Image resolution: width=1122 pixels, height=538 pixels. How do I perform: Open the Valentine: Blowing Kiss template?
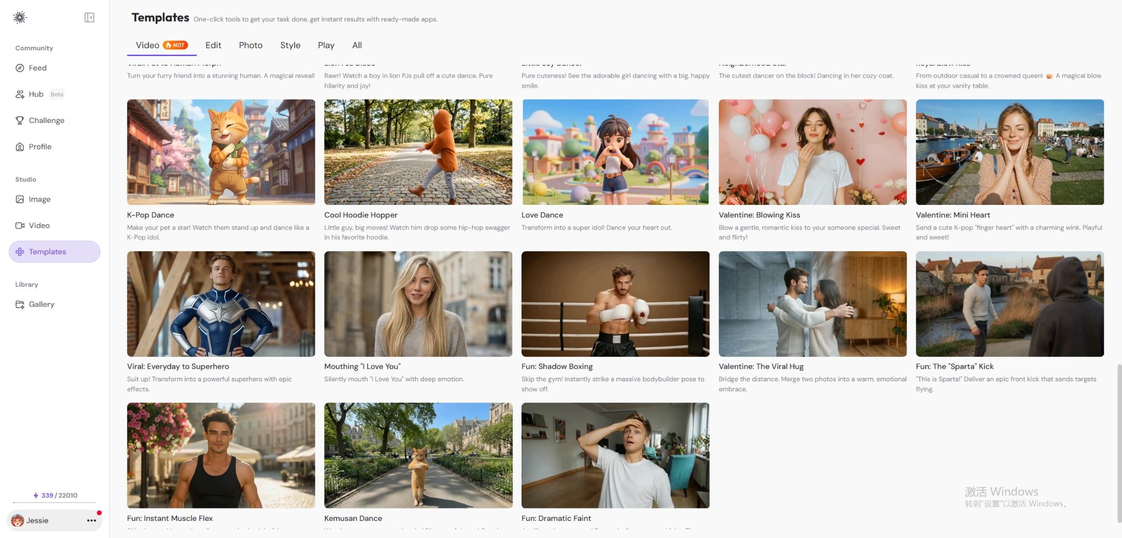[x=812, y=151]
